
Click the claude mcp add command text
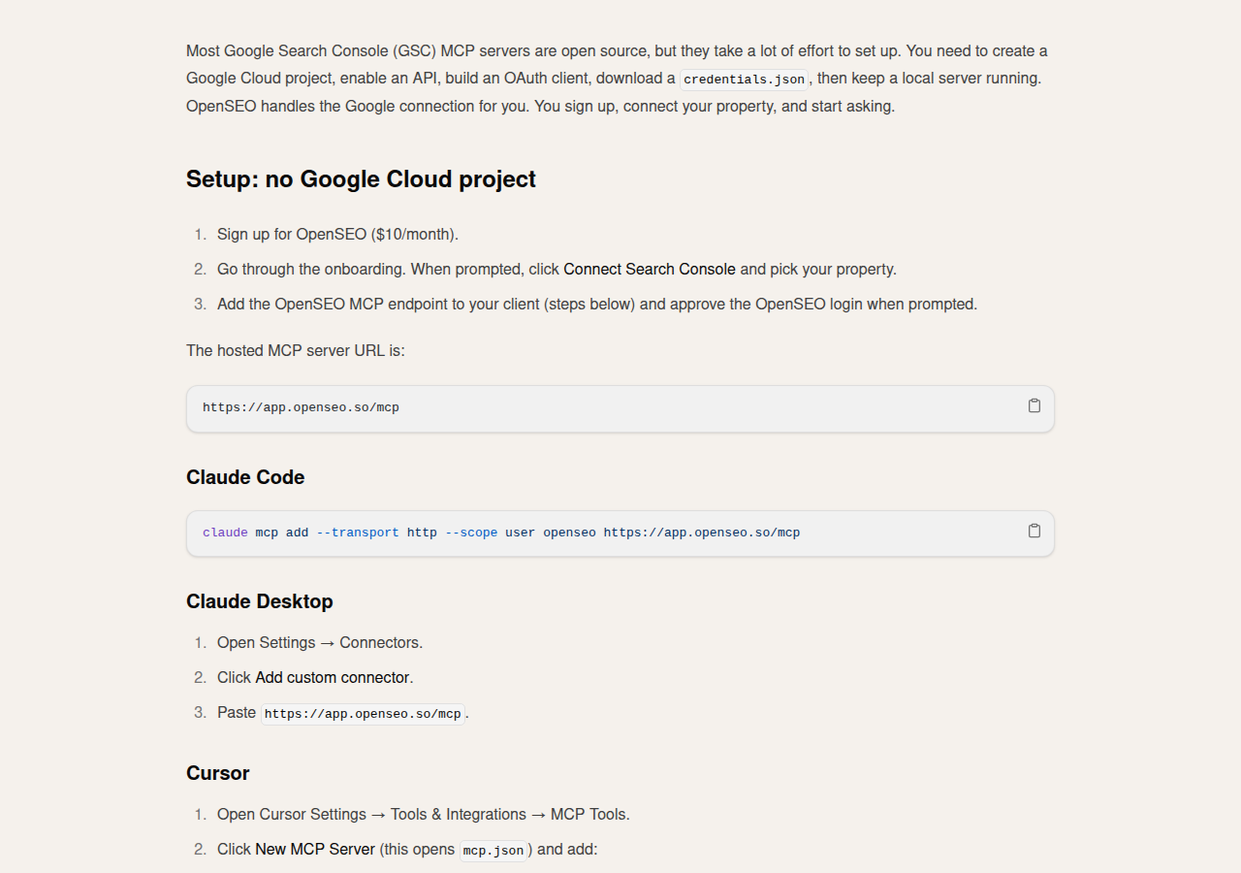coord(501,533)
